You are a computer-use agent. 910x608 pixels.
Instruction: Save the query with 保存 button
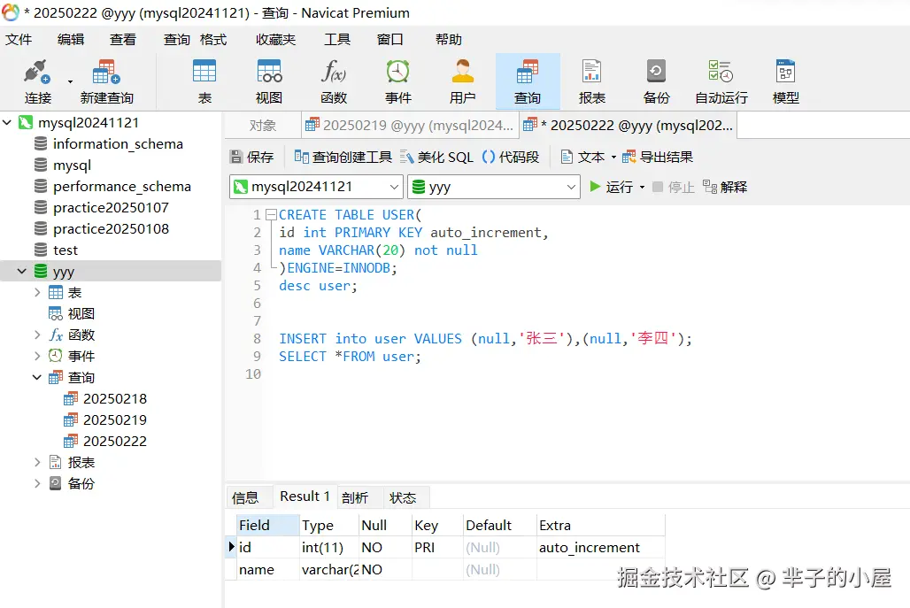click(x=252, y=157)
